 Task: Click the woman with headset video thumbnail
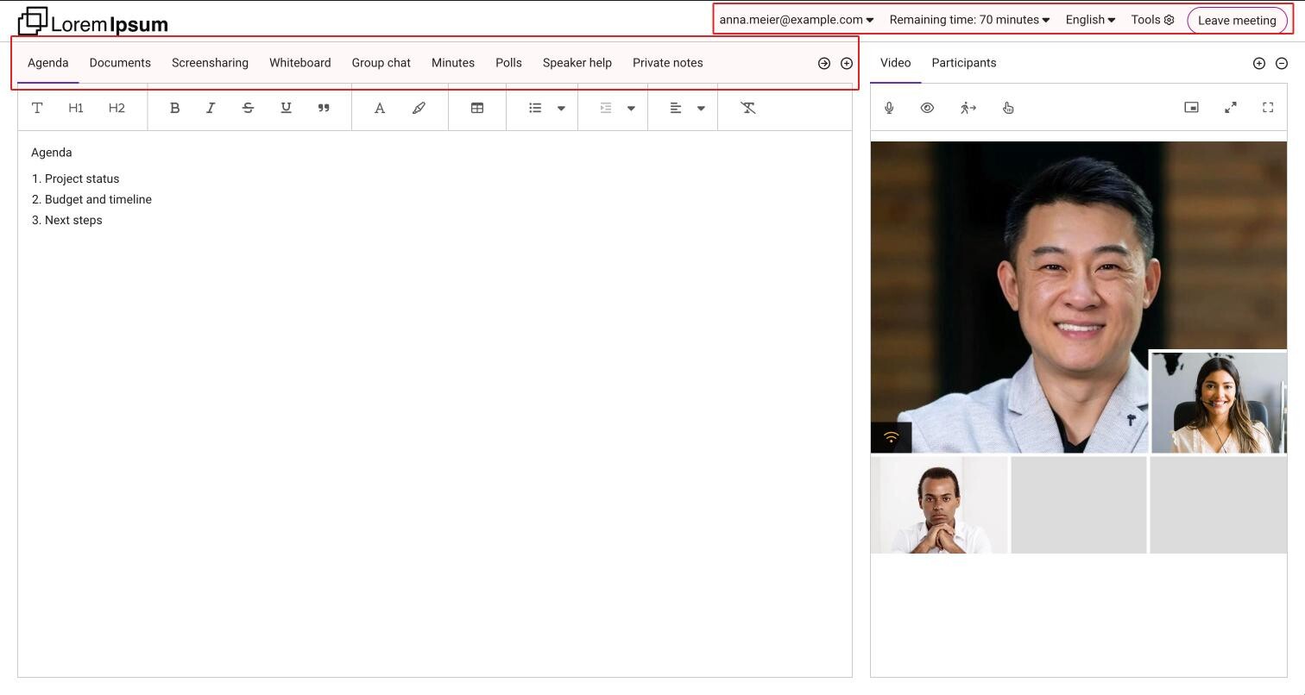click(x=1219, y=402)
